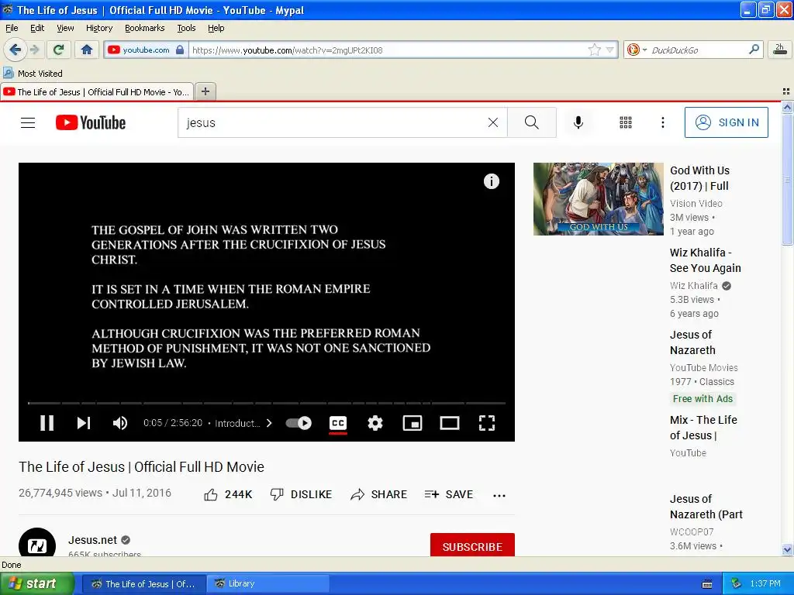Screen dimensions: 794x595
Task: Open the Help menu
Action: [x=216, y=28]
